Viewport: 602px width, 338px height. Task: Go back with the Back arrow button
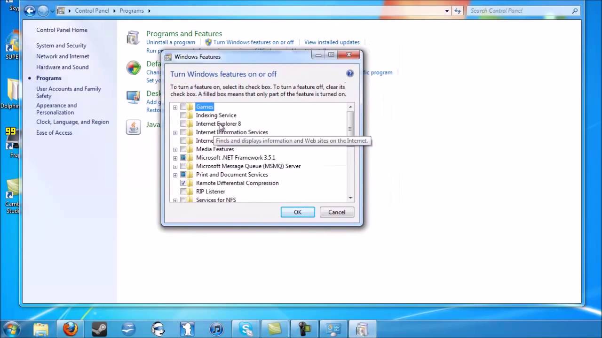(x=30, y=10)
